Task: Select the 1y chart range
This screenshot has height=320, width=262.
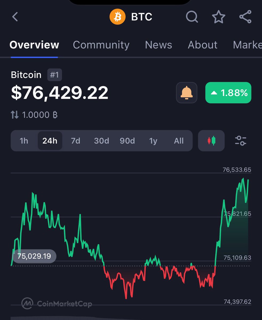Action: [153, 141]
